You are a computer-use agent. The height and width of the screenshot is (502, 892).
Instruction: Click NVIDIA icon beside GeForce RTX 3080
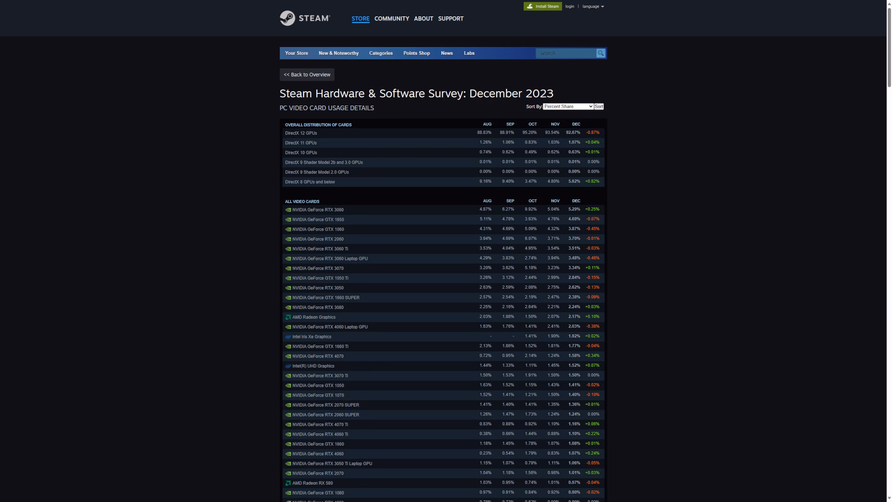(288, 307)
